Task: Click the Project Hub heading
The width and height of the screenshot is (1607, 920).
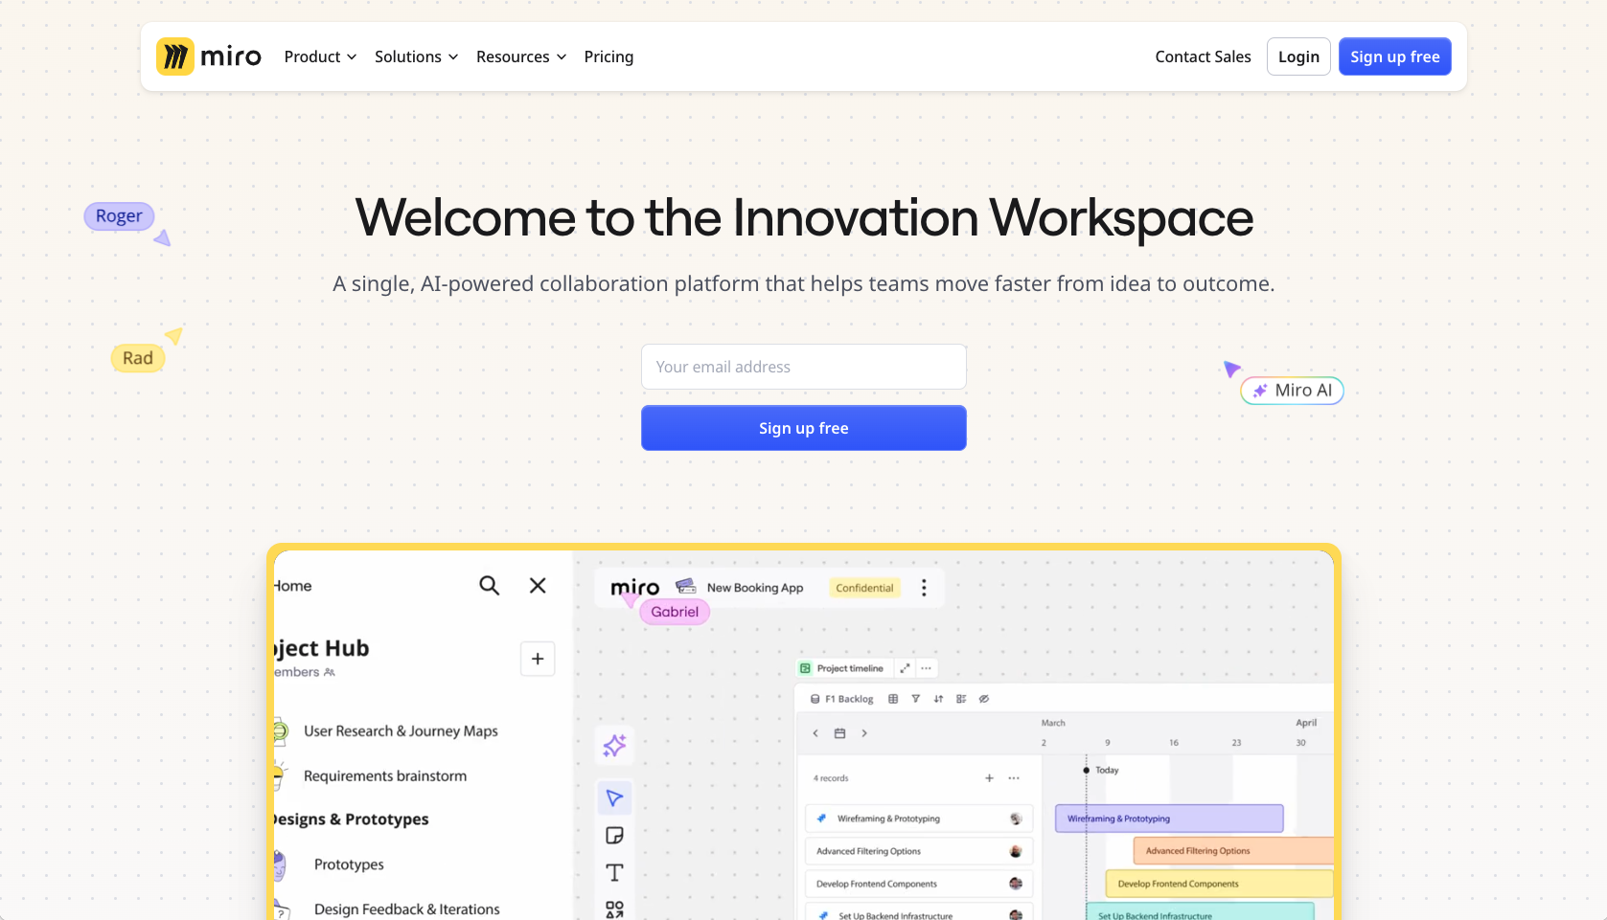Action: [321, 648]
